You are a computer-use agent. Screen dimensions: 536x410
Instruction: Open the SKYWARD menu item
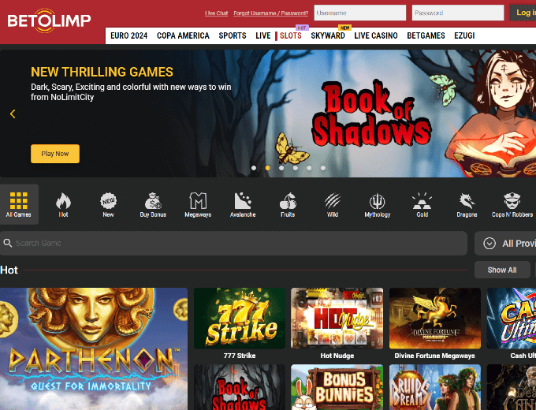pyautogui.click(x=327, y=35)
